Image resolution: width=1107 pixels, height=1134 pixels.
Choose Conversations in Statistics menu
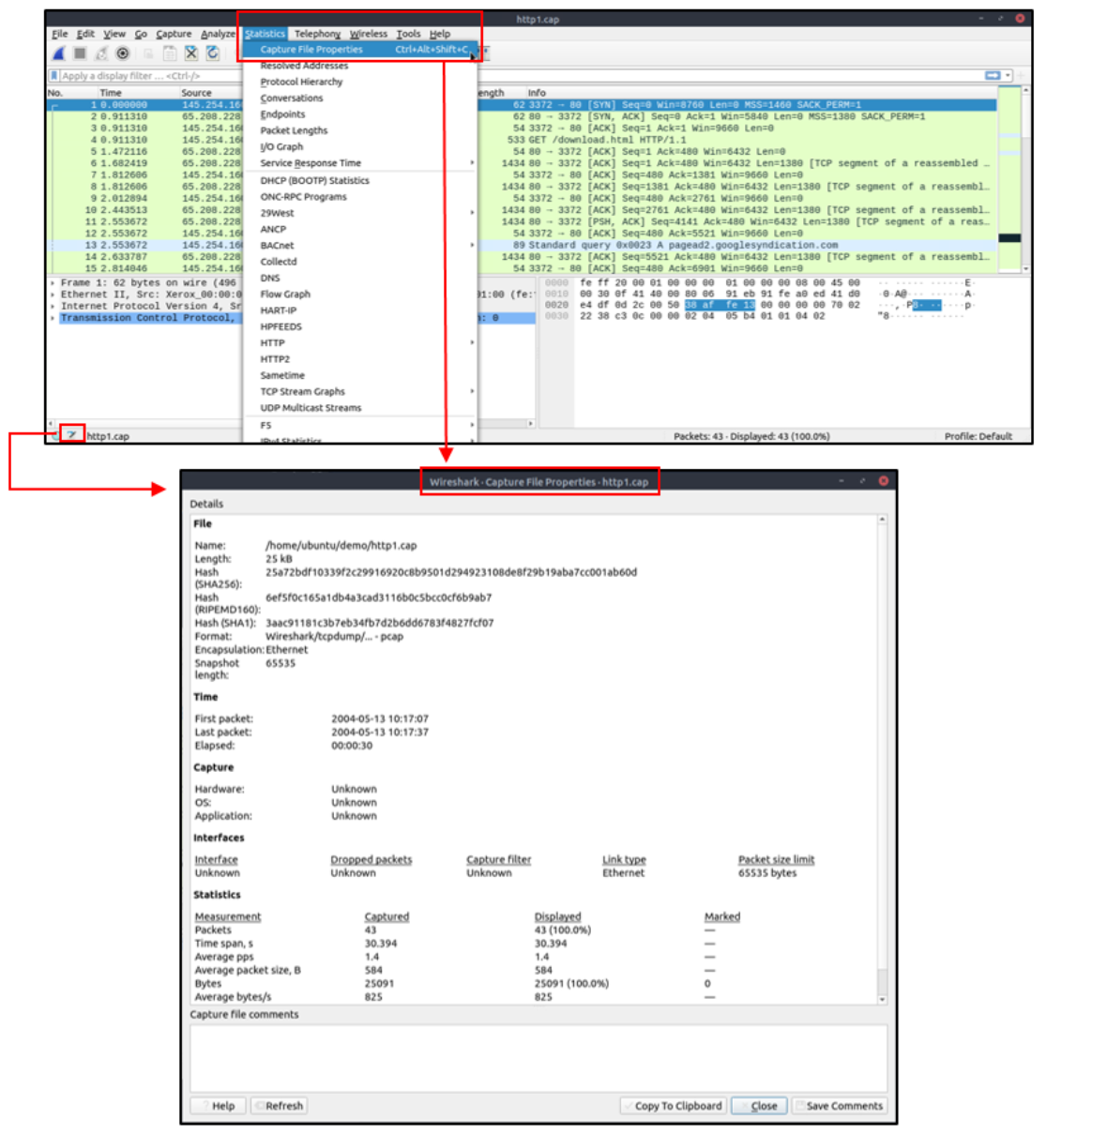[360, 98]
